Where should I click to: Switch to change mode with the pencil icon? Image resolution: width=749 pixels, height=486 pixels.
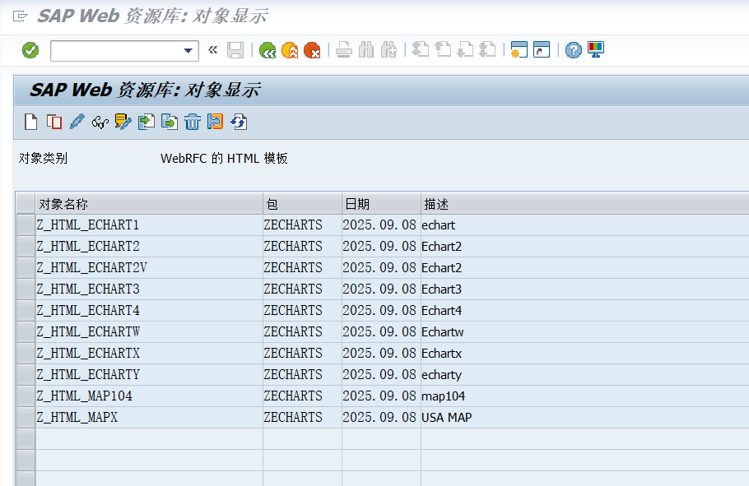tap(77, 122)
